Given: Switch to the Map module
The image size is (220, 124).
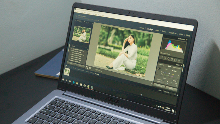Looking at the screenshot, I should click(157, 30).
